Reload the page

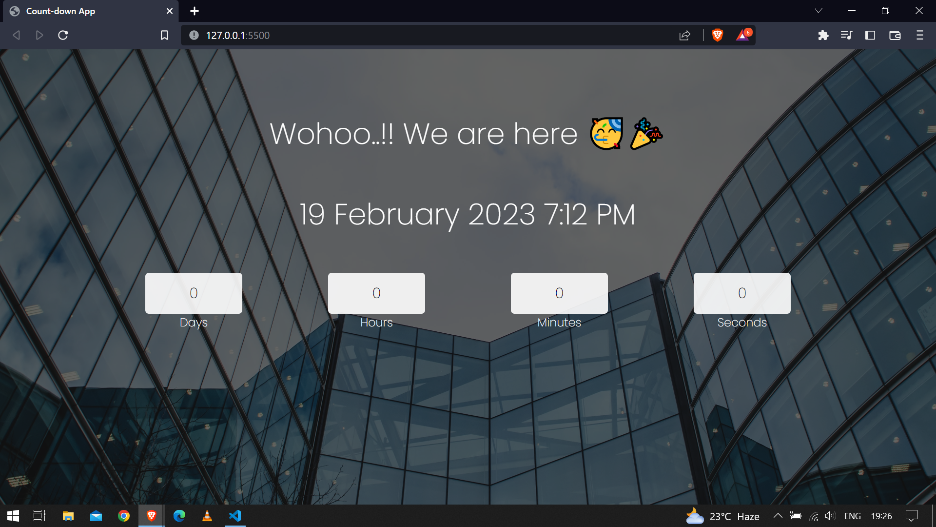coord(63,35)
